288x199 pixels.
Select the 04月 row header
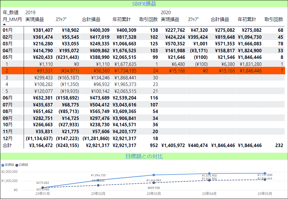coord(8,50)
